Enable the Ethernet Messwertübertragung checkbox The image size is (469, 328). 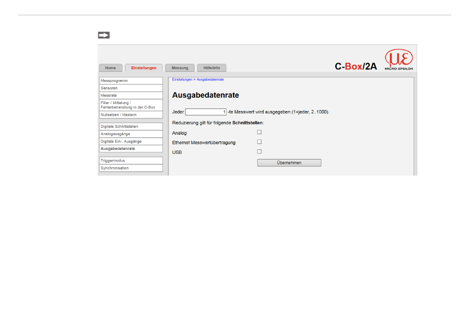259,142
